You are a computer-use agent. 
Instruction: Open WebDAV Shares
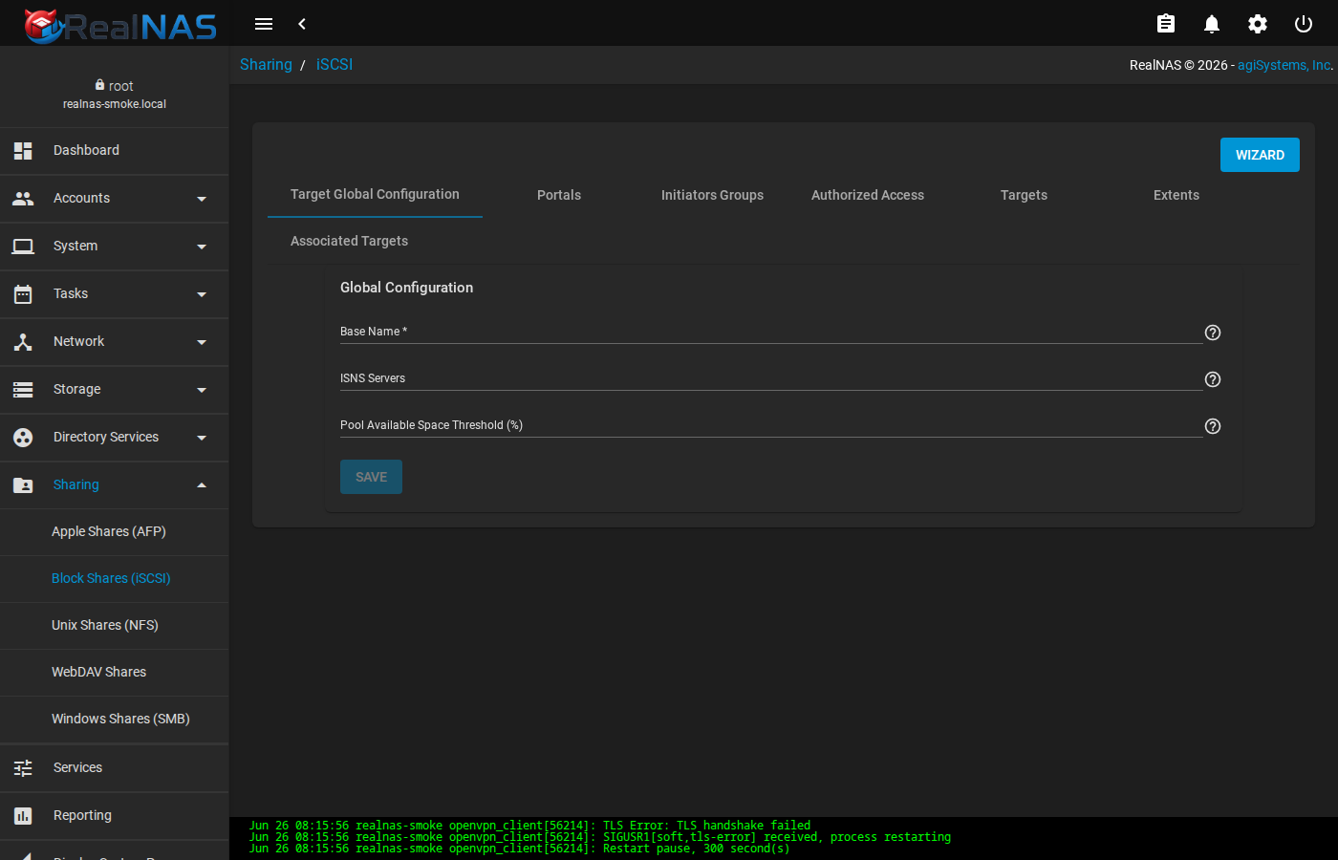(115, 672)
